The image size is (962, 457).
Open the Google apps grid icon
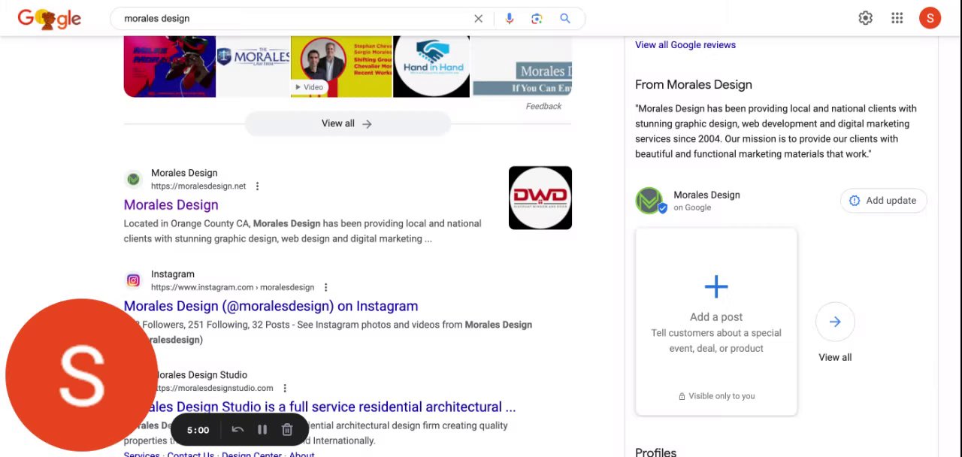(x=897, y=18)
